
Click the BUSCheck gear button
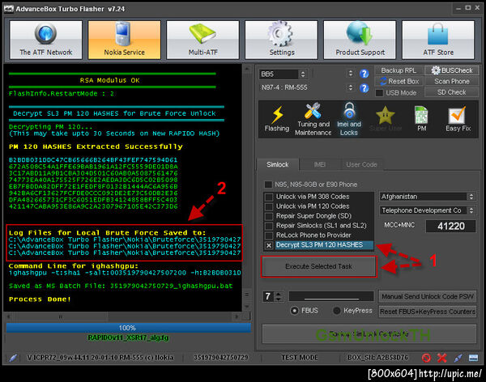(x=452, y=70)
